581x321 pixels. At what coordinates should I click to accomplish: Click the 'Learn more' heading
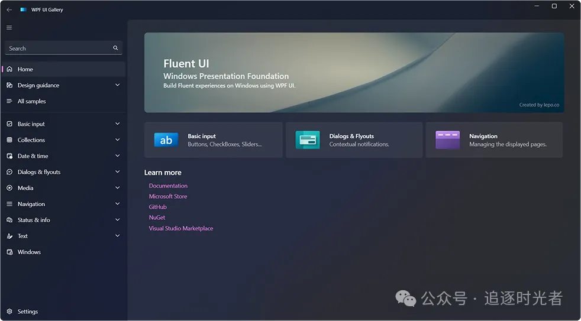[163, 173]
